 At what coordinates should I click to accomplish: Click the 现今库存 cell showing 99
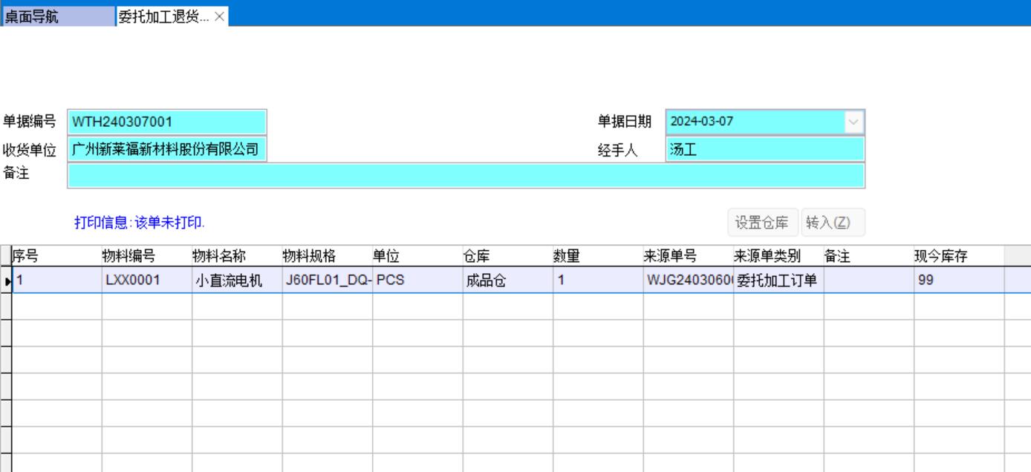click(x=958, y=281)
